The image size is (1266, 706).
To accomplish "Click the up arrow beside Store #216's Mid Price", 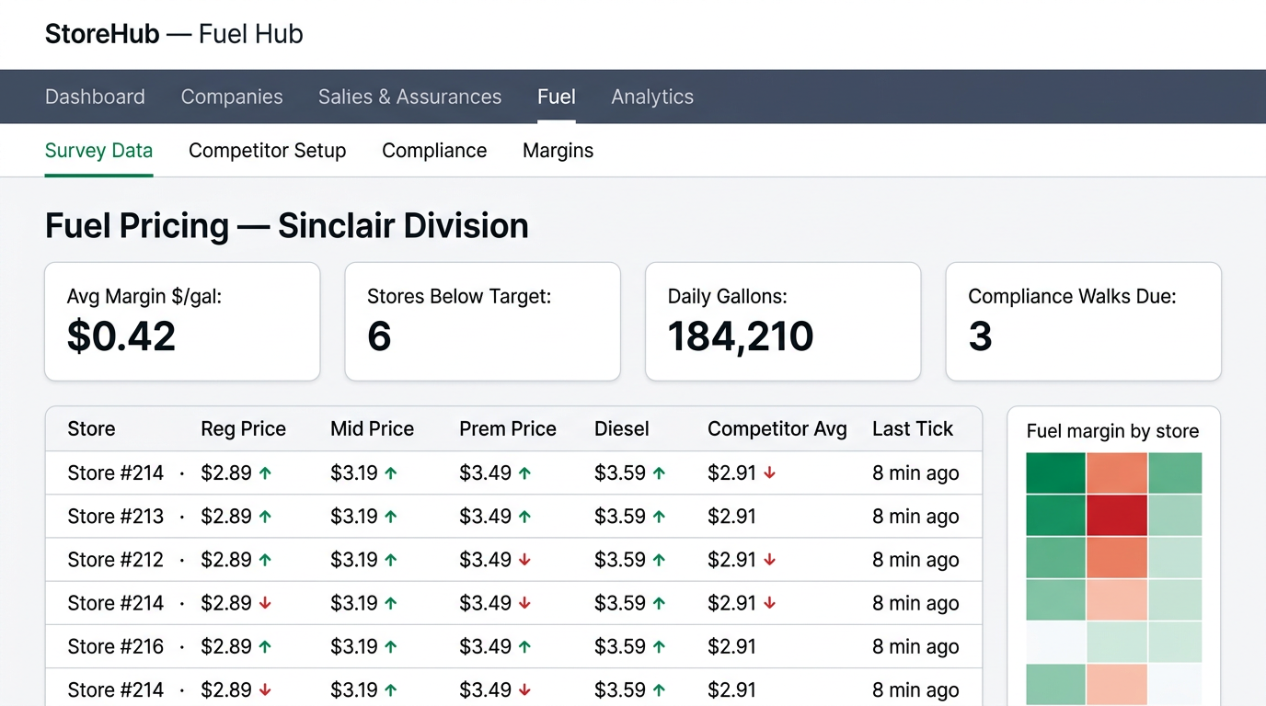I will (391, 647).
